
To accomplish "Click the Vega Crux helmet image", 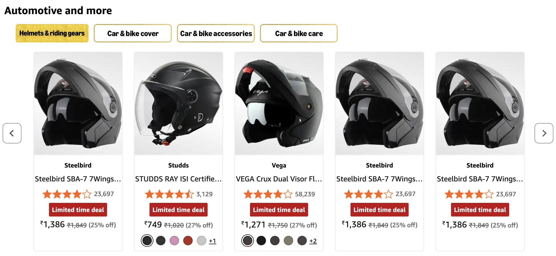I will click(279, 103).
